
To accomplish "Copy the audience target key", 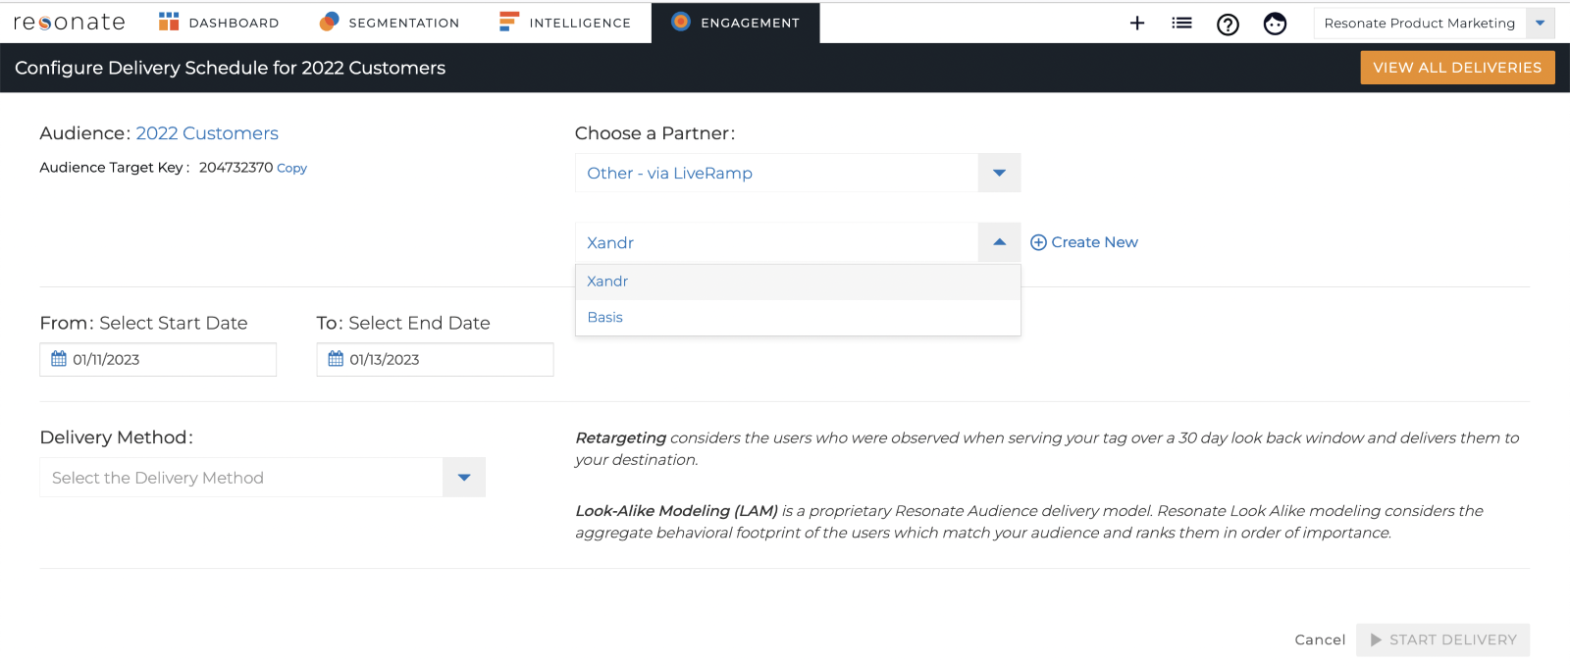I will (291, 168).
